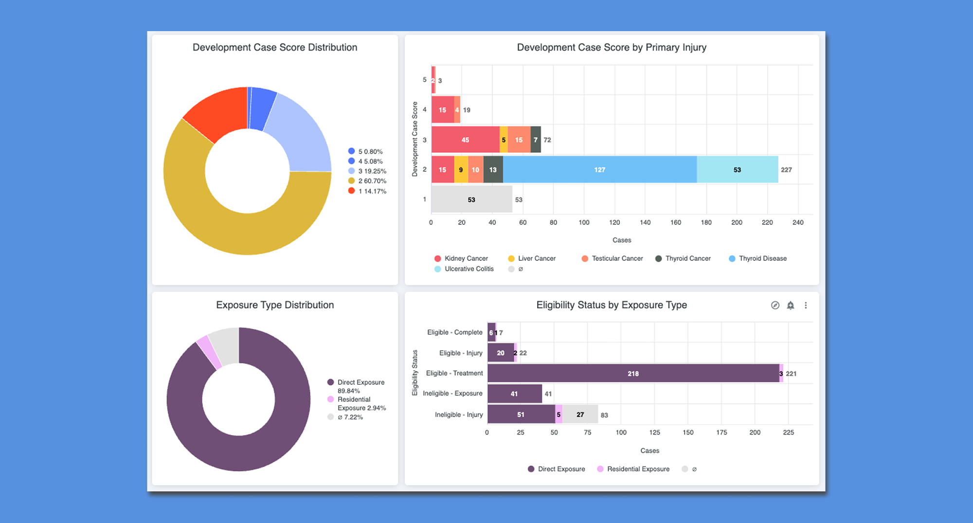Click Eligible - Complete axis label
973x523 pixels.
[455, 332]
